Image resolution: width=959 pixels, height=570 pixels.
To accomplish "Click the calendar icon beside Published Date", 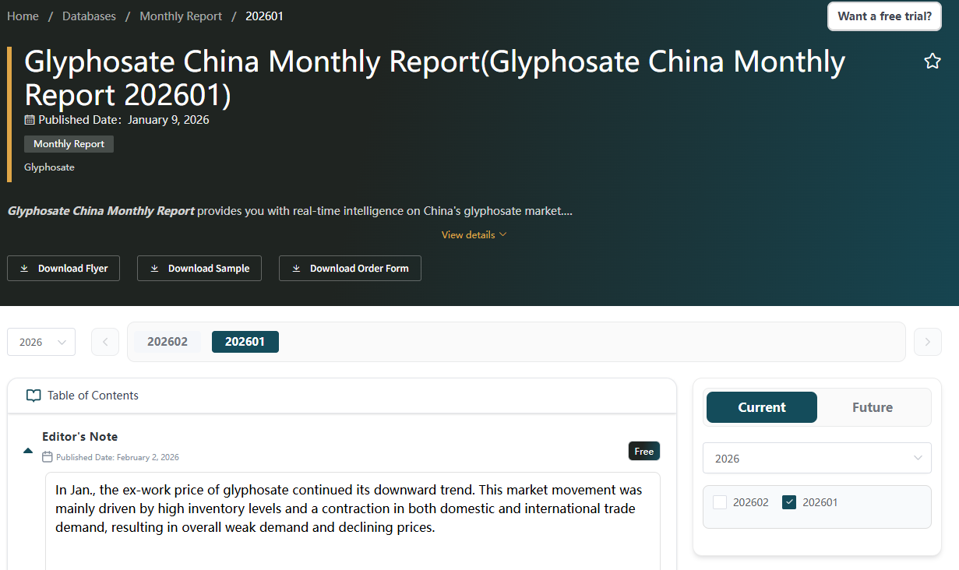I will click(30, 120).
